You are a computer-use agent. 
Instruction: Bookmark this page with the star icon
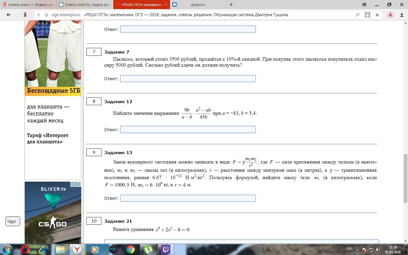point(377,14)
